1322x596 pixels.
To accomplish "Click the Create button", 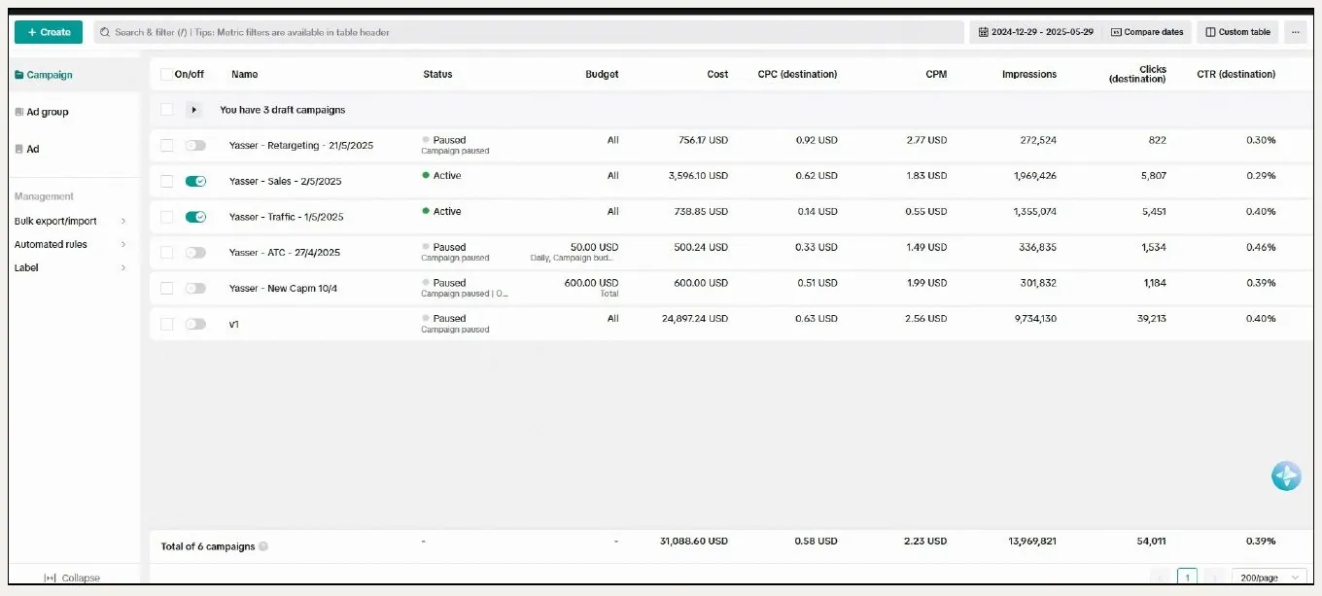I will 49,32.
